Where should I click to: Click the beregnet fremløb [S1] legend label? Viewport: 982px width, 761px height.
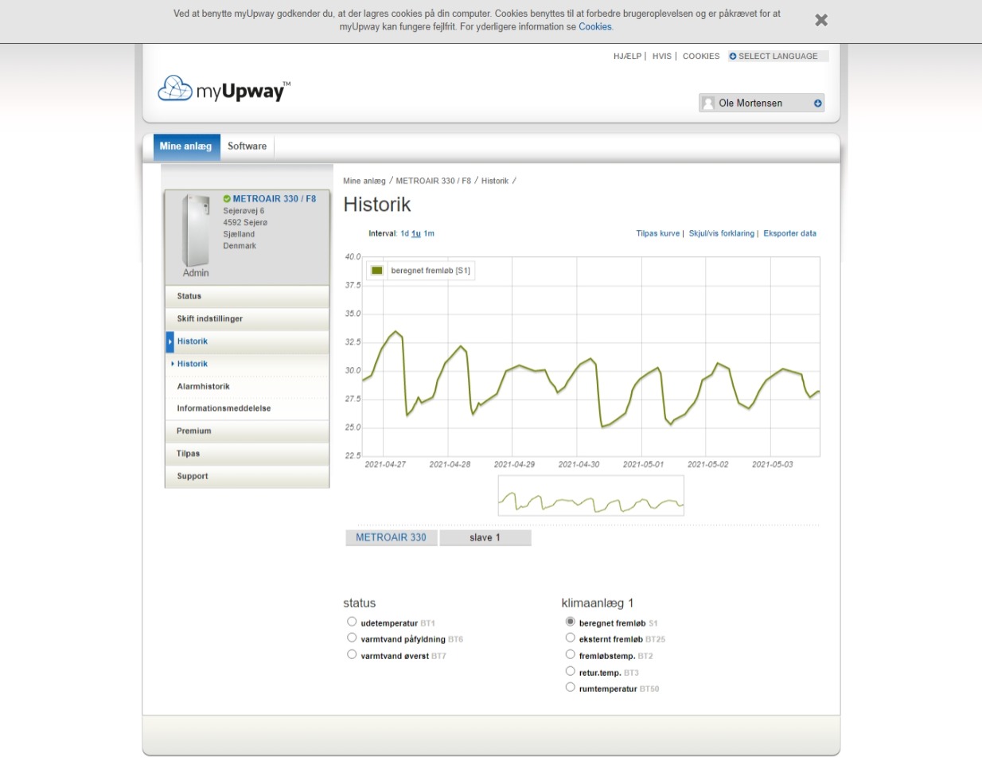[x=431, y=271]
